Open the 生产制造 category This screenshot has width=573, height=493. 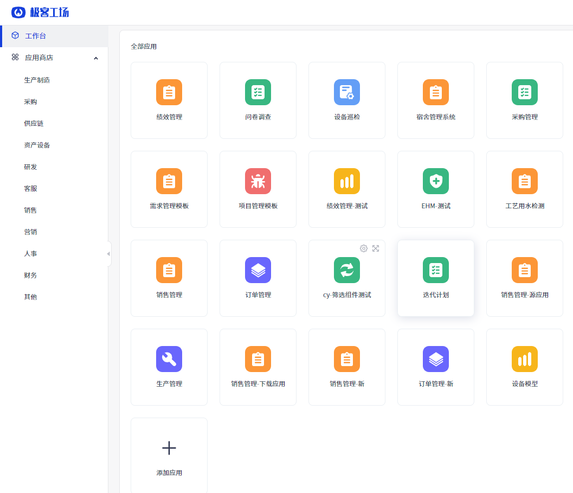(x=37, y=80)
